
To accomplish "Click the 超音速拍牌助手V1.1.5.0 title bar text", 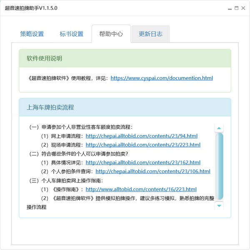I will pos(31,8).
